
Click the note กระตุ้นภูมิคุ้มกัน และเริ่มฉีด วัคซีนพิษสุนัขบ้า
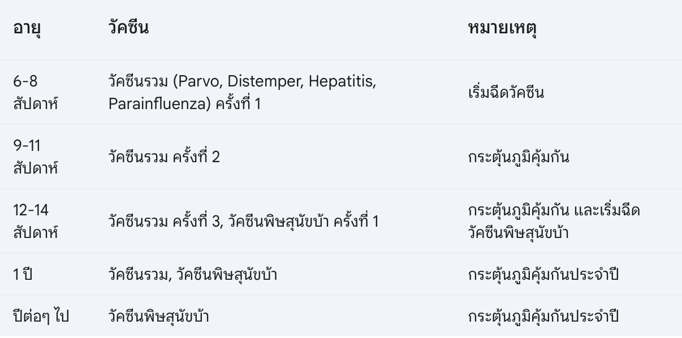[x=554, y=221]
